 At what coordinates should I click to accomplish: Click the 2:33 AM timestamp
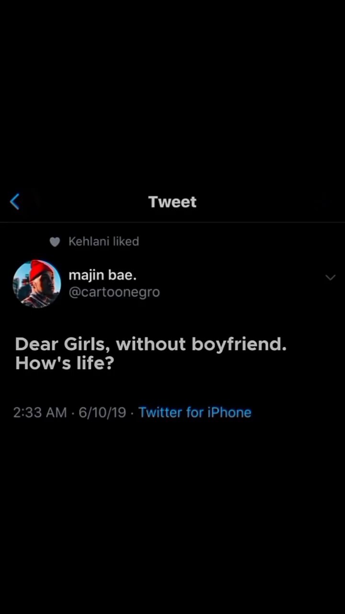40,412
